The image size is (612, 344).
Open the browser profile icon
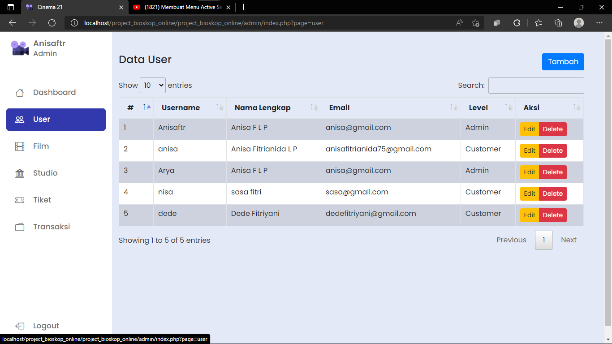pyautogui.click(x=578, y=23)
